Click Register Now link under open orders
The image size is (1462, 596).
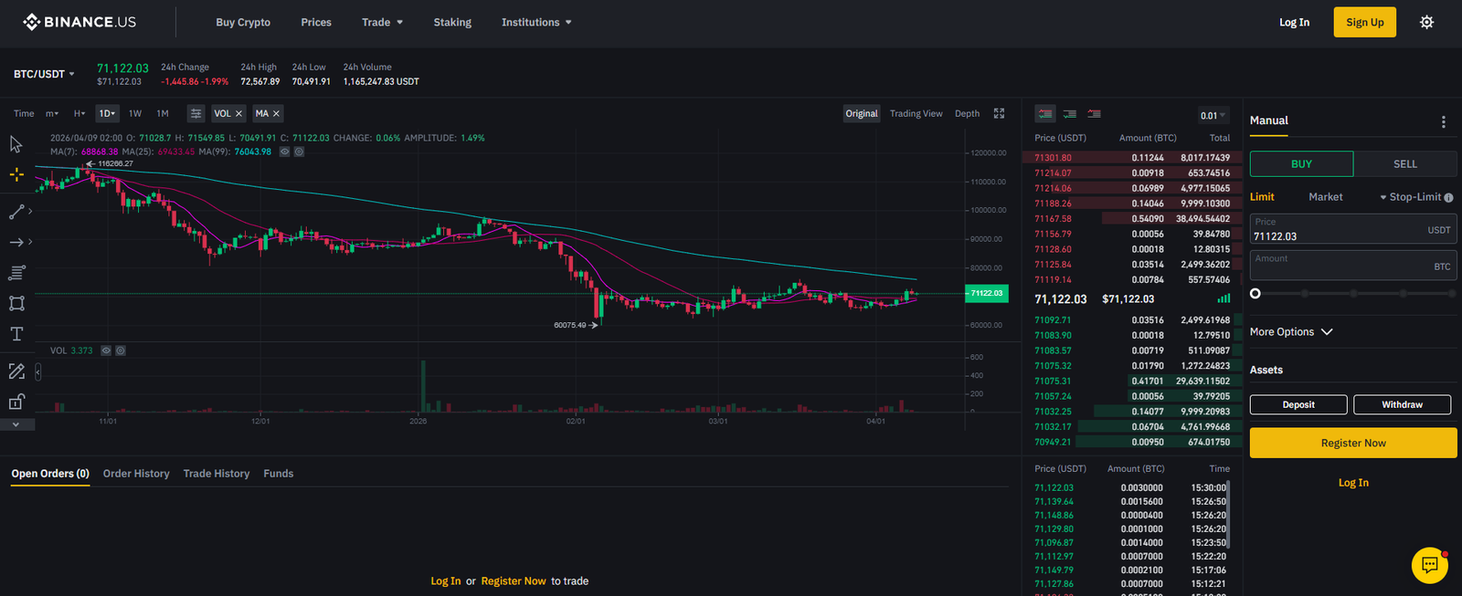point(514,581)
